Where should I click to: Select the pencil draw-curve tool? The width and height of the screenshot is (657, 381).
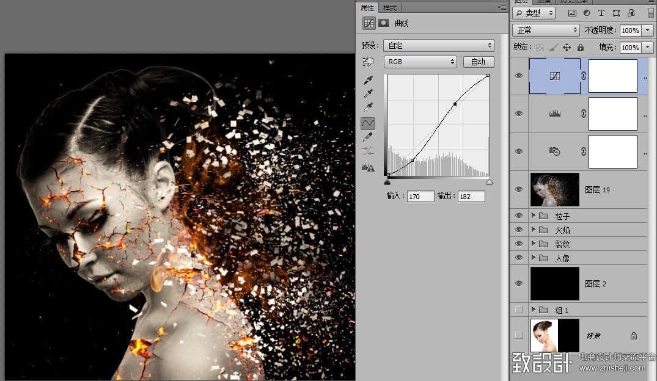368,137
